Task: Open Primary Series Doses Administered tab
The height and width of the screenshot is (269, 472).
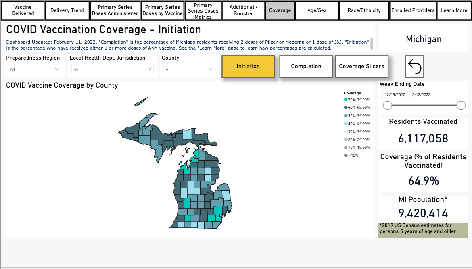Action: pyautogui.click(x=115, y=10)
